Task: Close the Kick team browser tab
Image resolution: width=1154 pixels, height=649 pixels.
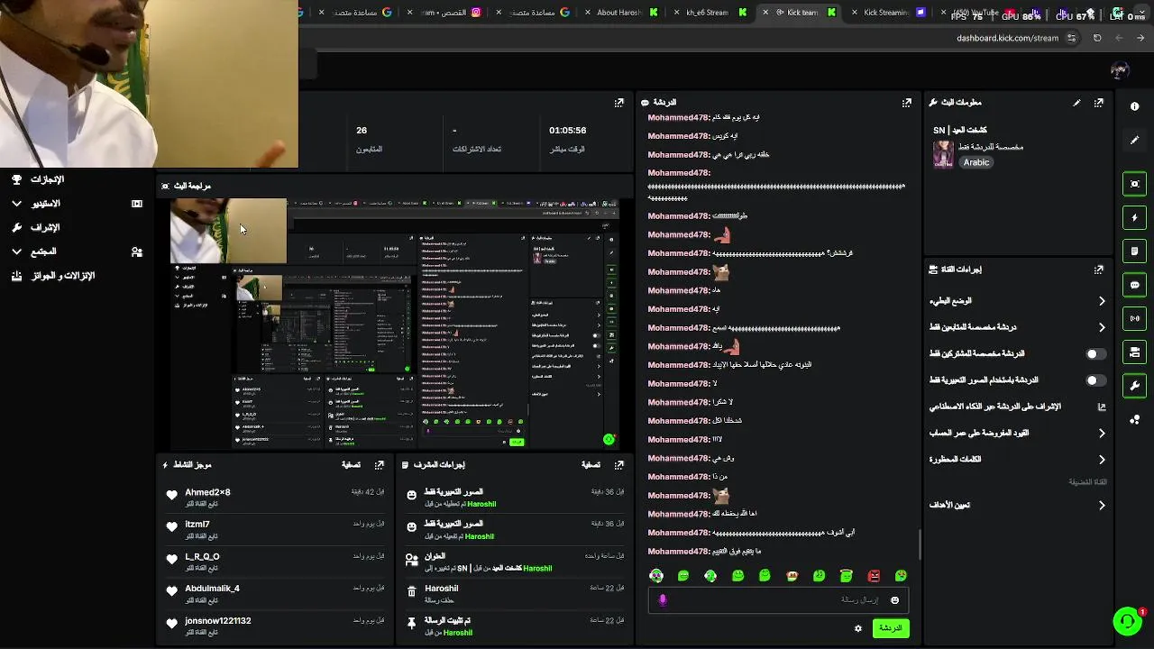Action: 766,13
